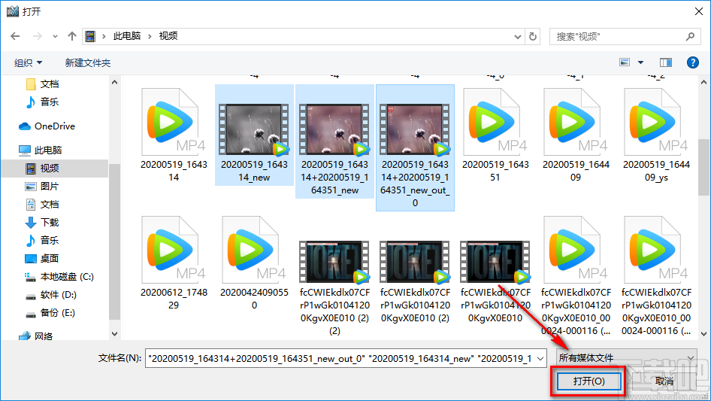Open OneDrive in the navigation pane
This screenshot has width=711, height=401.
[x=47, y=126]
